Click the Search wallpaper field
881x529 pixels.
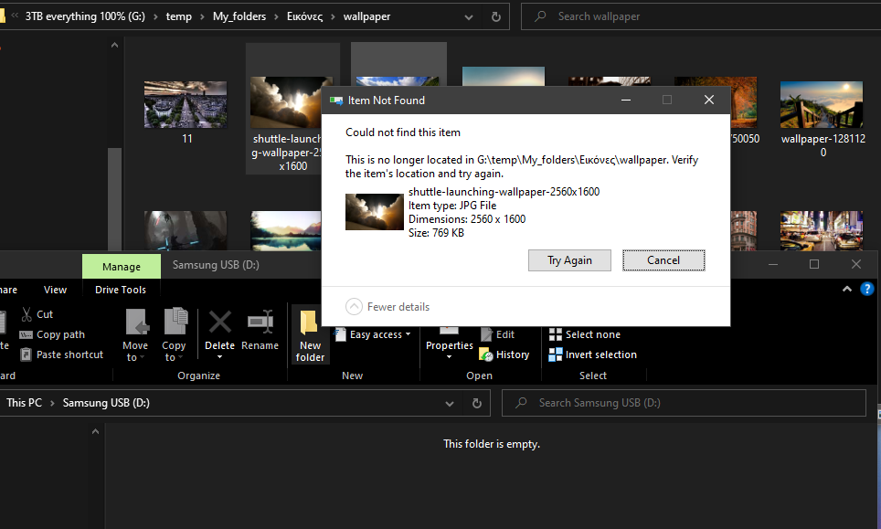coord(701,16)
